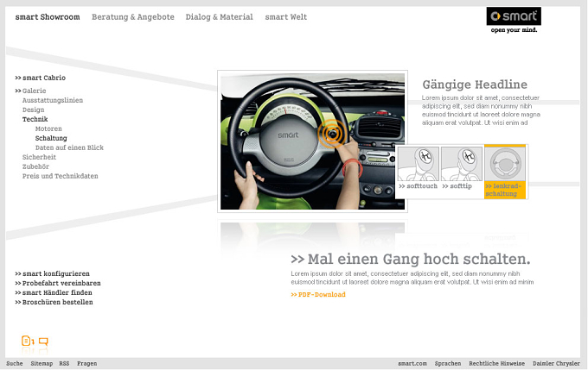The height and width of the screenshot is (370, 588).
Task: Open the Beratung & Angebote menu
Action: point(133,17)
